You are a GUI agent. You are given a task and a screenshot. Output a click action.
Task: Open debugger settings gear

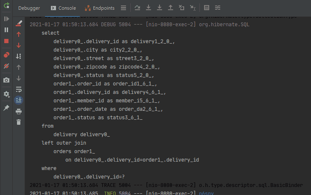coord(6,94)
